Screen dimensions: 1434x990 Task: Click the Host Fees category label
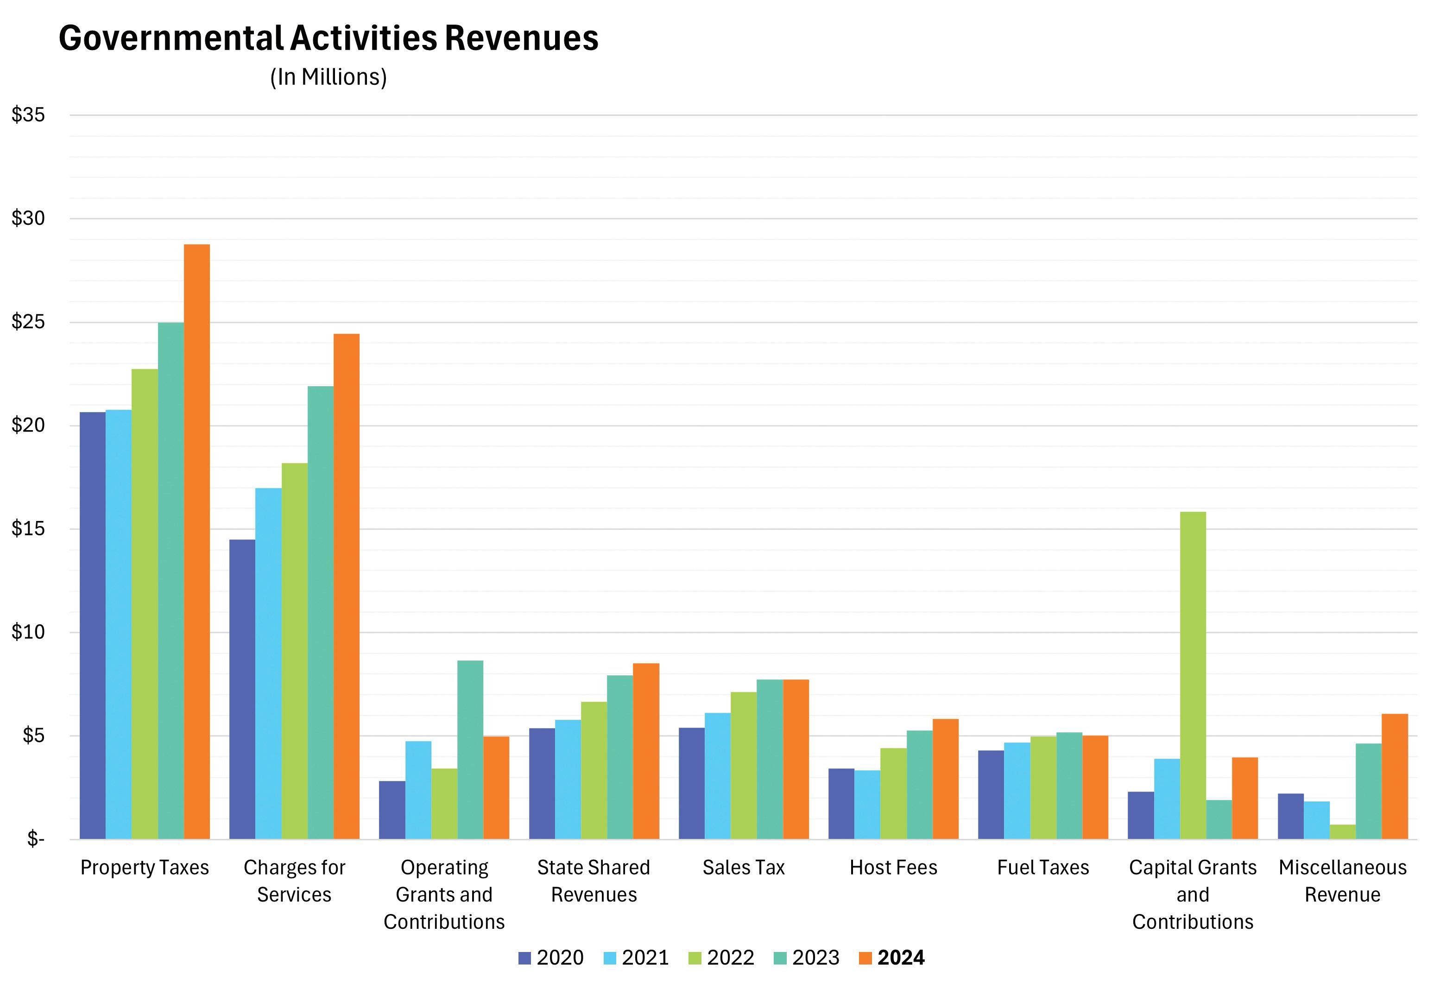tap(893, 867)
